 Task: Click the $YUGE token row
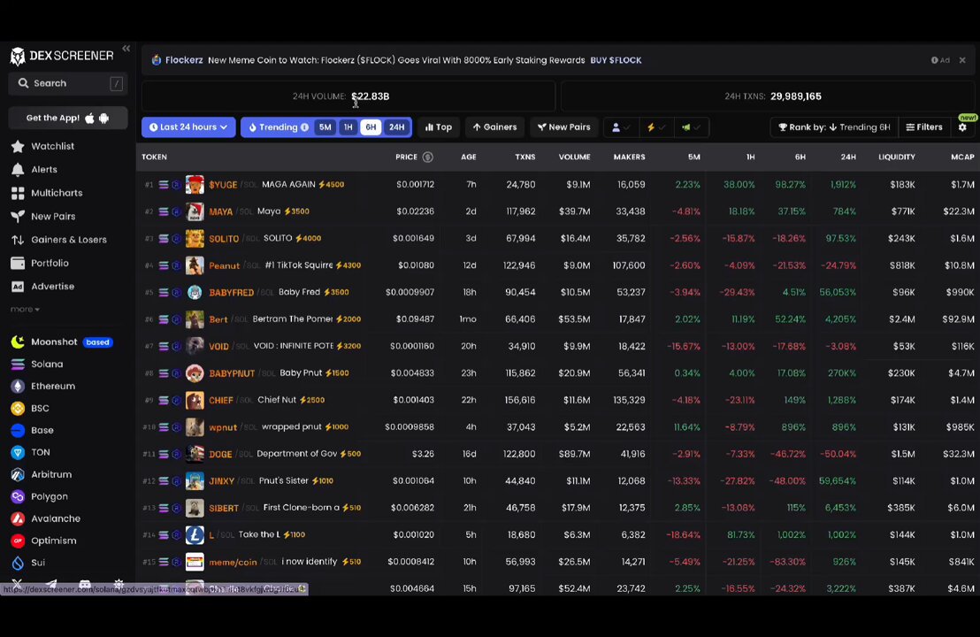[557, 185]
